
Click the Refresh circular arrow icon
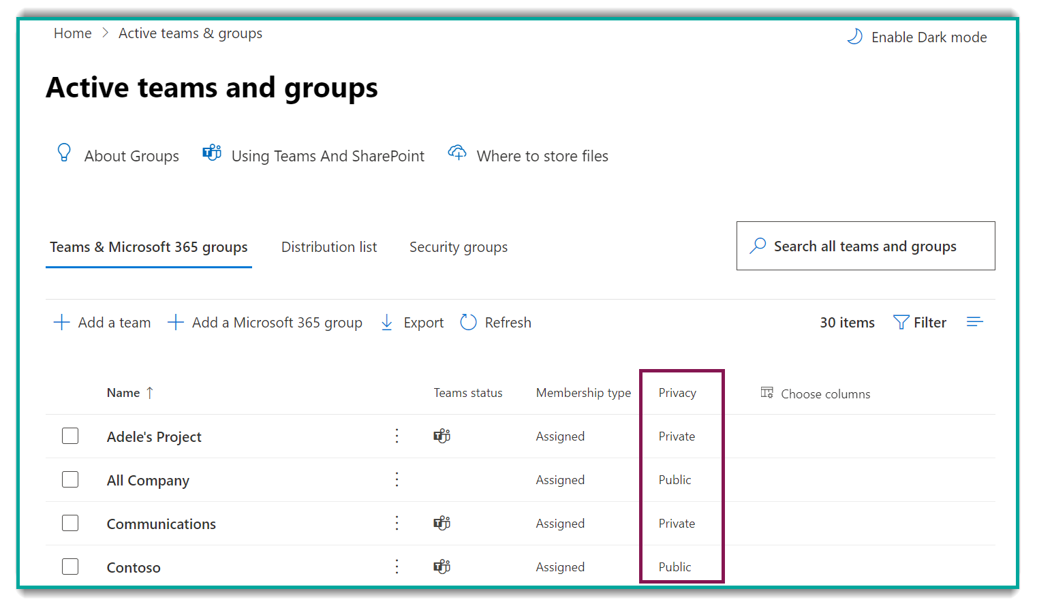pyautogui.click(x=468, y=322)
